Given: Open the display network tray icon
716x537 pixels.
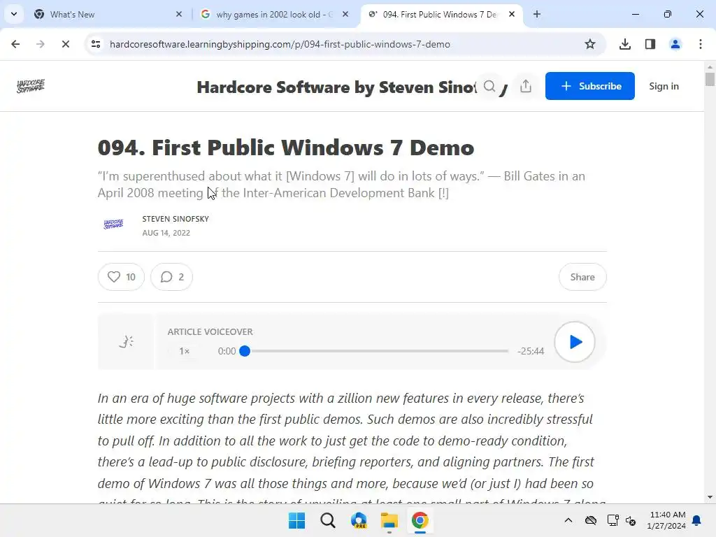Looking at the screenshot, I should click(613, 520).
